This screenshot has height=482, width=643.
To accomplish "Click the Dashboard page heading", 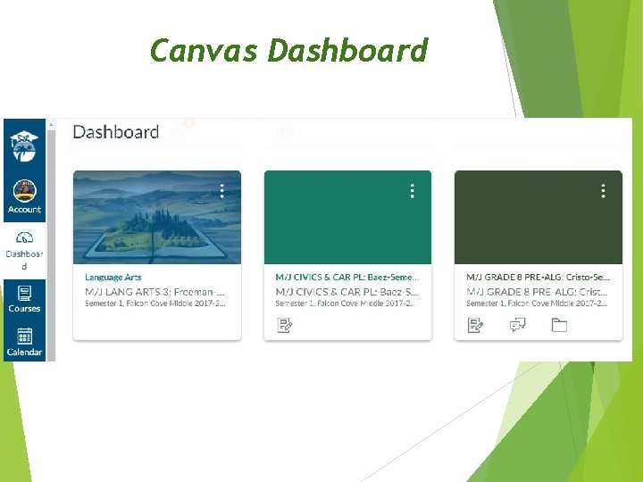I will [x=116, y=132].
